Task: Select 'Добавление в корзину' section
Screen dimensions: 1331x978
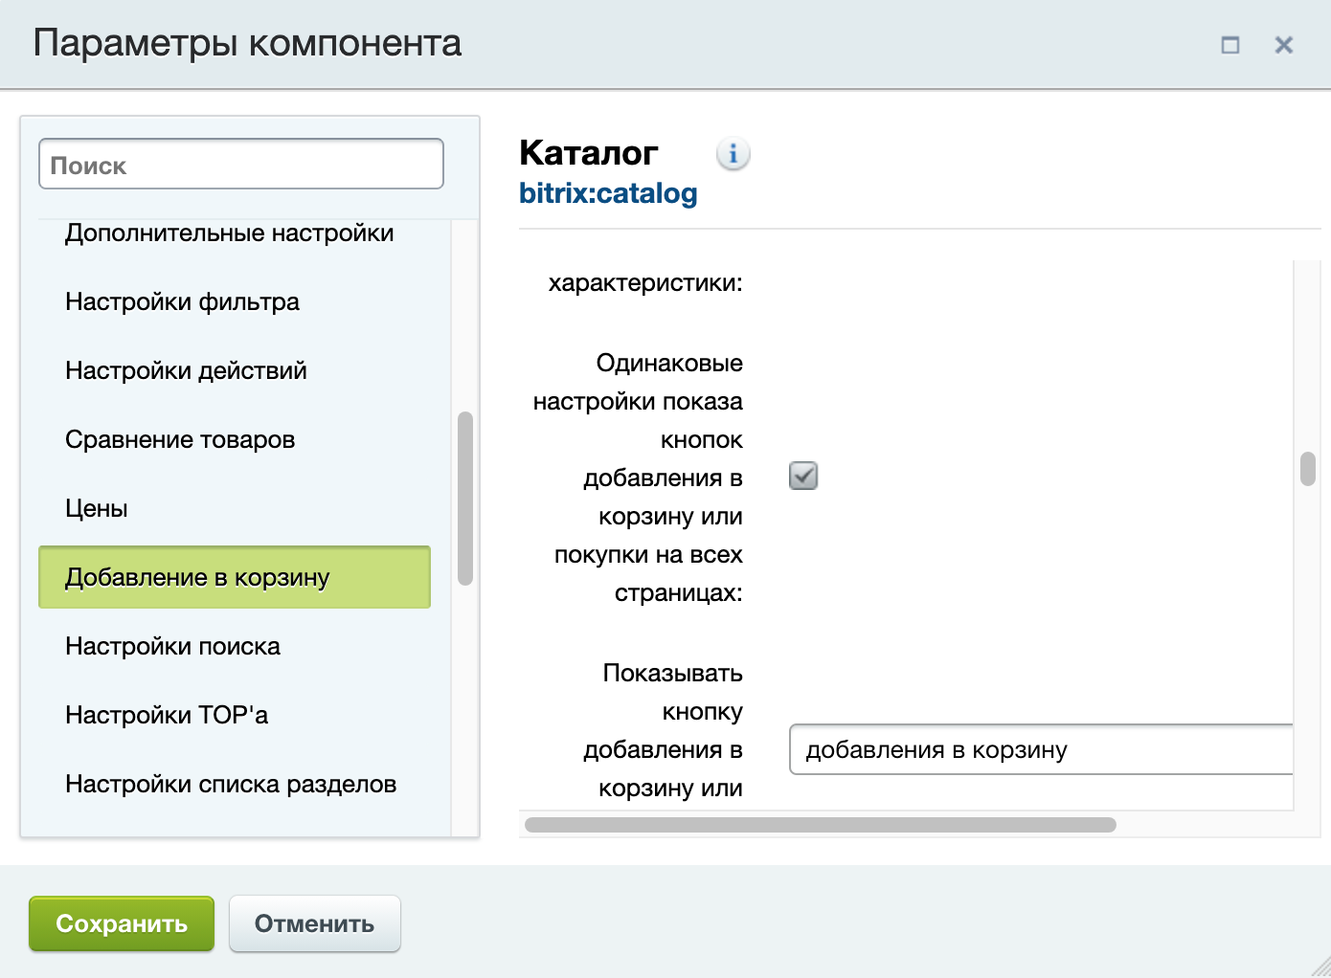Action: coord(235,577)
